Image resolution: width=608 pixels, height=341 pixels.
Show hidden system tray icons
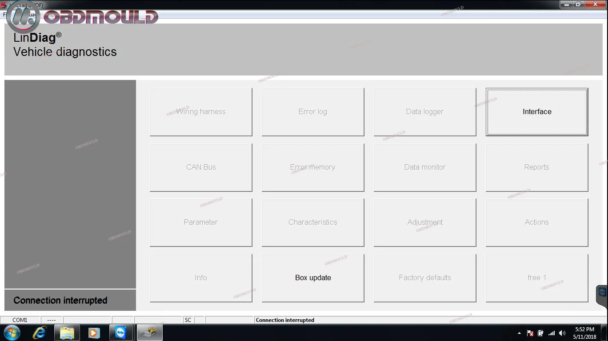tap(519, 333)
